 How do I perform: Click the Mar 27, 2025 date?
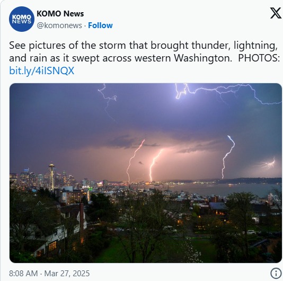tap(67, 273)
